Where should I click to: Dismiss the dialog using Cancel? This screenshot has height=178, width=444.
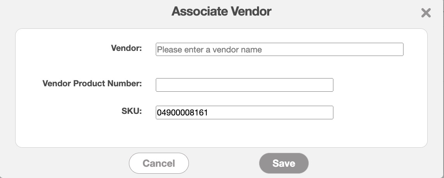(159, 163)
